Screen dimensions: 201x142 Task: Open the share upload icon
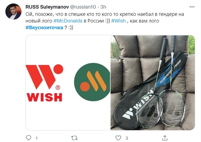(165, 138)
